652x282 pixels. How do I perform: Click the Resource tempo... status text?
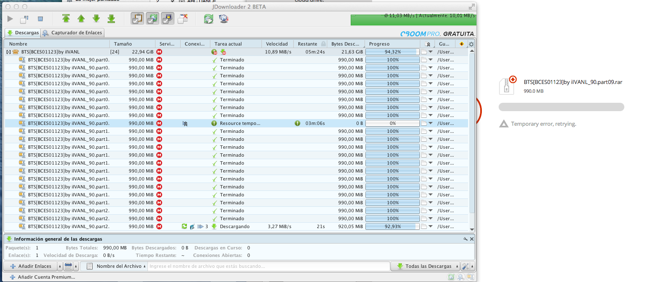pos(240,123)
